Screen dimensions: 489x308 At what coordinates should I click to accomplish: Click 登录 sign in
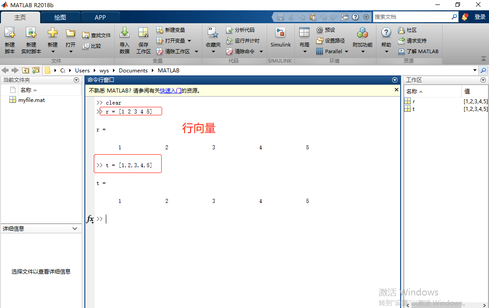coord(480,17)
